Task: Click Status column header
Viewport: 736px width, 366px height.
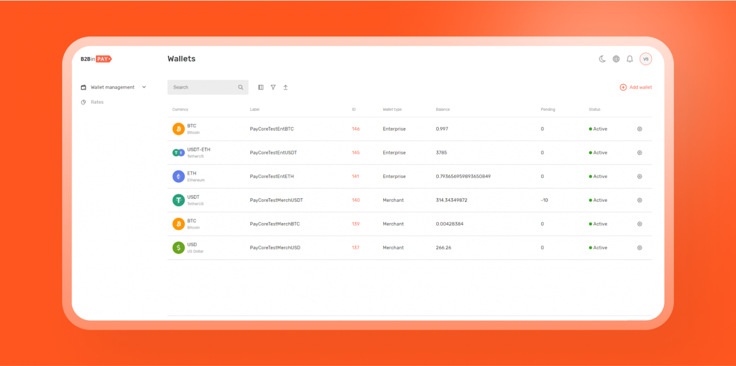Action: (594, 109)
